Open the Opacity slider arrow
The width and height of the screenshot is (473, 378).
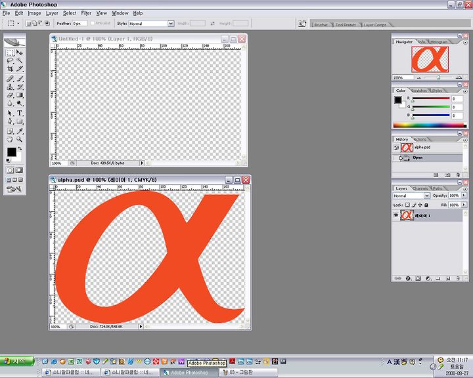(464, 196)
